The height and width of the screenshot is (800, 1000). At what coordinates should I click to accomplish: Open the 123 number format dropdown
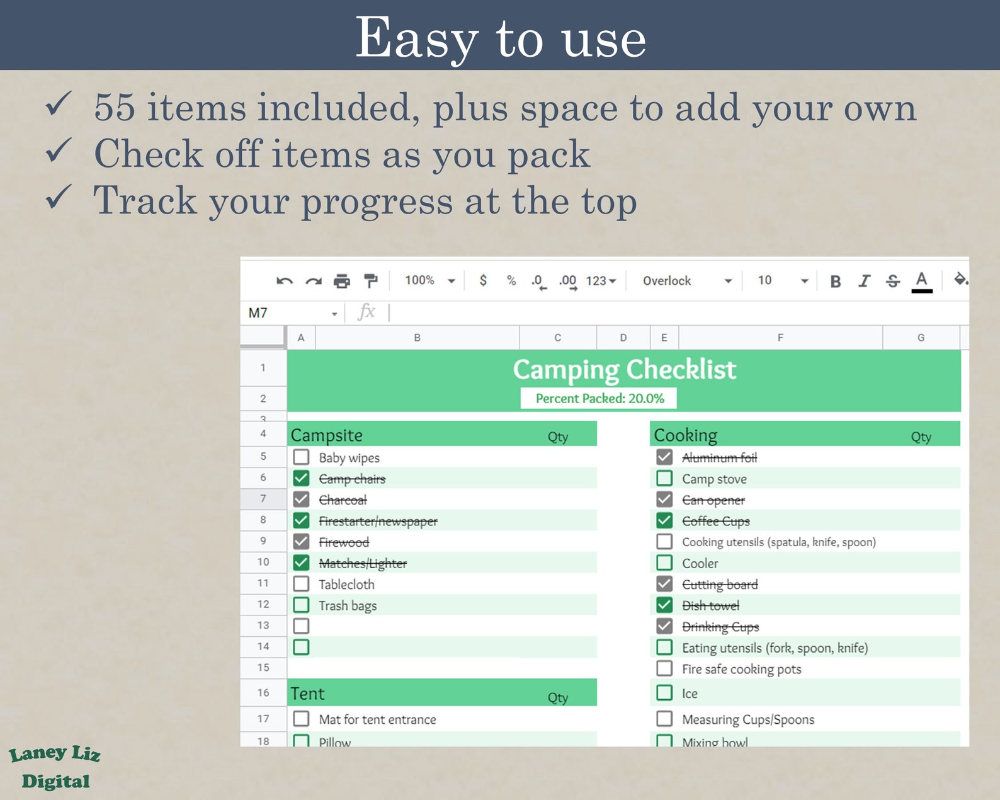[x=601, y=281]
